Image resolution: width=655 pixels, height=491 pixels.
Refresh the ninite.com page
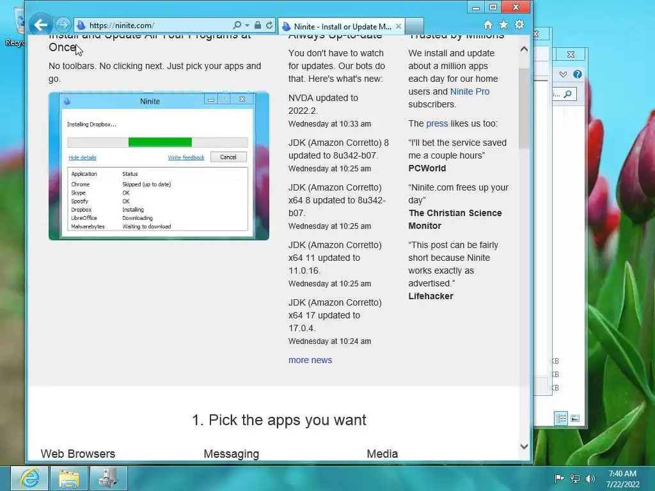click(269, 25)
